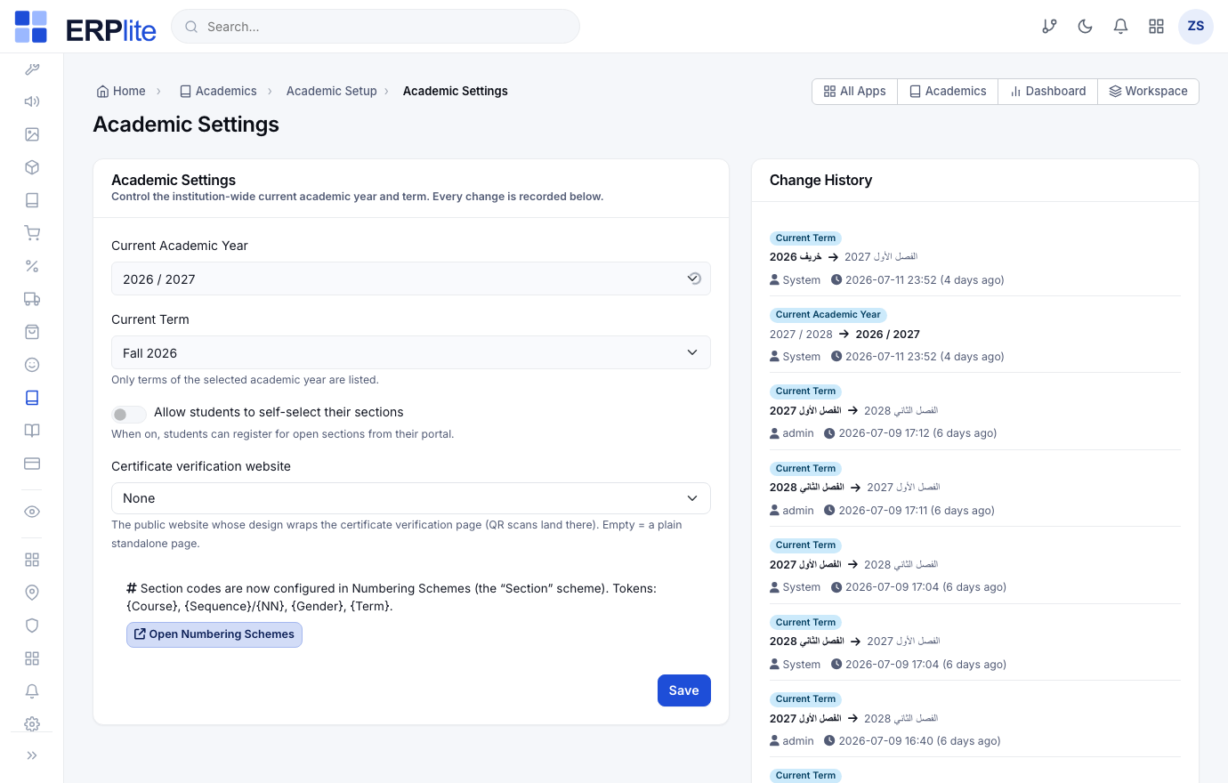Expand the sidebar with double chevron

pyautogui.click(x=32, y=755)
